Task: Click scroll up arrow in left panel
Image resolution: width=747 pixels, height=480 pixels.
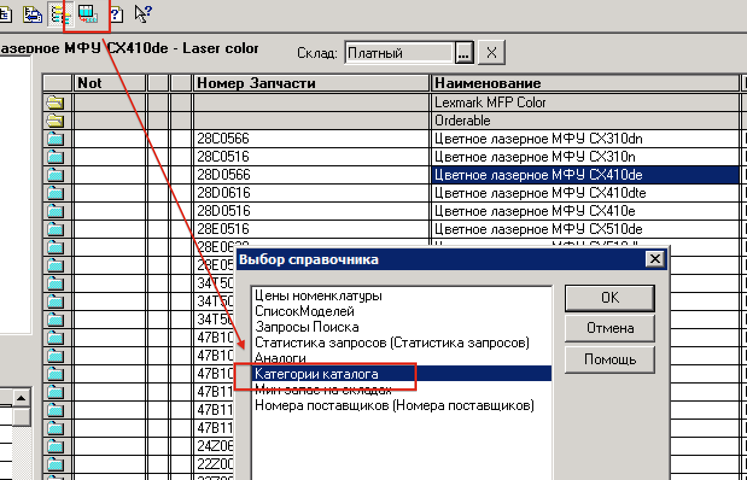Action: click(22, 398)
